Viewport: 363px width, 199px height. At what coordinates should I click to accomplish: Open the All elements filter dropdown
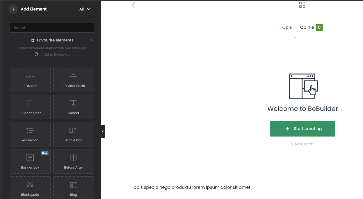coord(85,9)
